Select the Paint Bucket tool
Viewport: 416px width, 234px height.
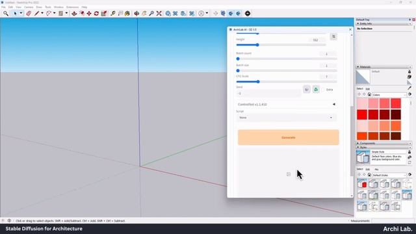pyautogui.click(x=127, y=13)
